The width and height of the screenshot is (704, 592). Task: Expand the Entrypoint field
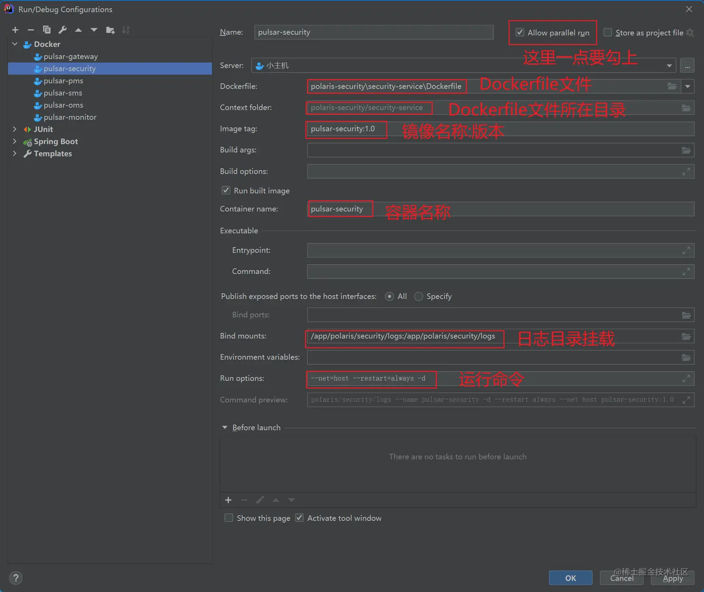[686, 250]
